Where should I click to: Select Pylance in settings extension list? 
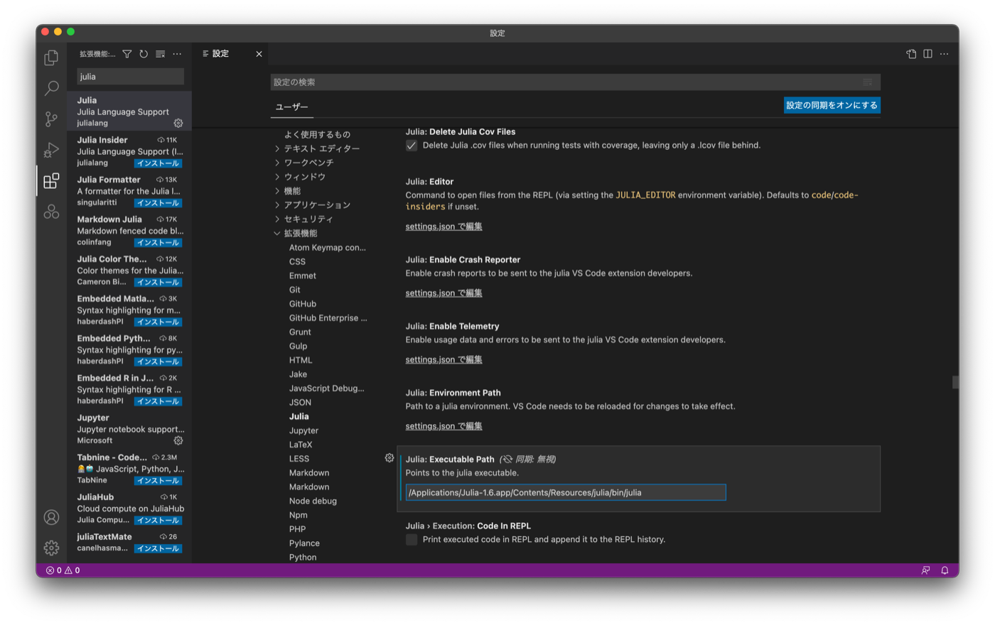coord(304,543)
